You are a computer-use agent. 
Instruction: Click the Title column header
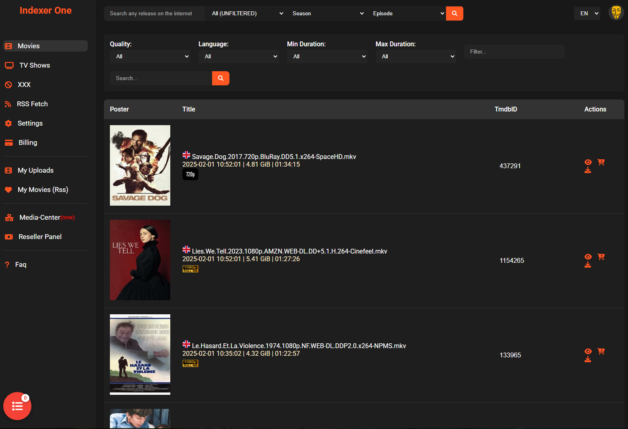pos(189,109)
